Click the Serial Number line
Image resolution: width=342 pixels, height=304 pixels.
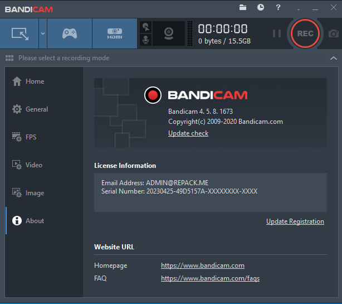pyautogui.click(x=179, y=191)
